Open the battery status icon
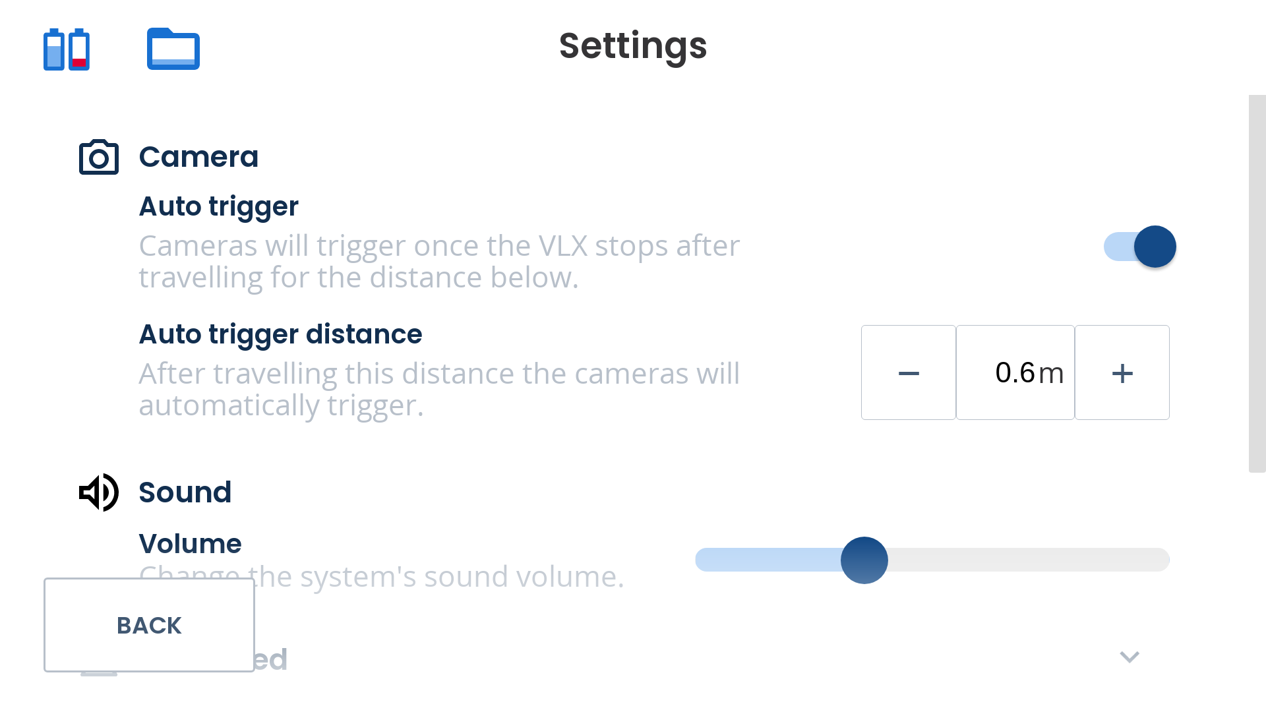Image resolution: width=1266 pixels, height=712 pixels. (67, 49)
